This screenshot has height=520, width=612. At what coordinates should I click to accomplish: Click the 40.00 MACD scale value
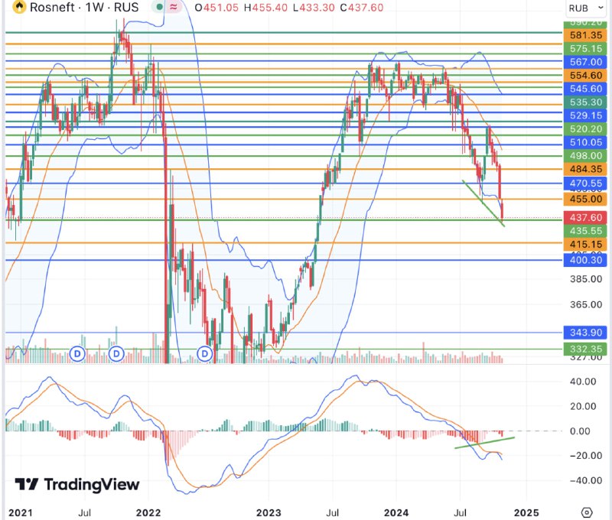[583, 382]
